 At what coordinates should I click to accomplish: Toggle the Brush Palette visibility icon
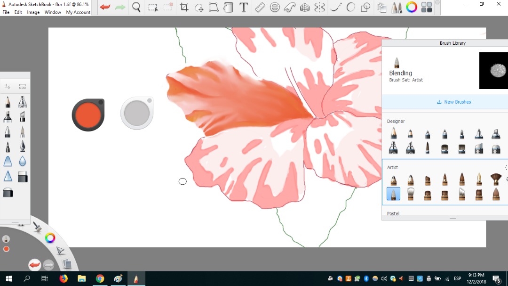click(x=397, y=8)
